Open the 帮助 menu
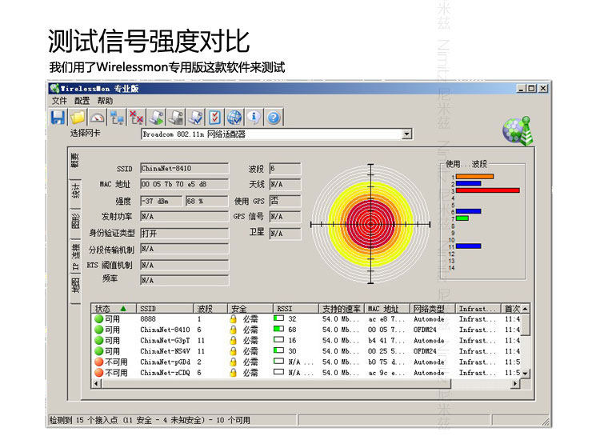600x440 pixels. click(105, 101)
